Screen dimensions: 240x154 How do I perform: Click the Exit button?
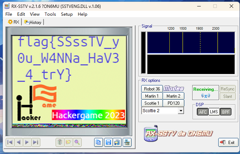[x=228, y=143]
